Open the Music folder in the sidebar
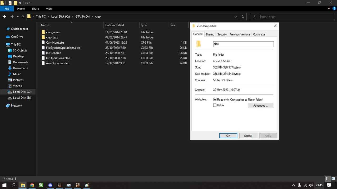The image size is (337, 189). click(17, 74)
